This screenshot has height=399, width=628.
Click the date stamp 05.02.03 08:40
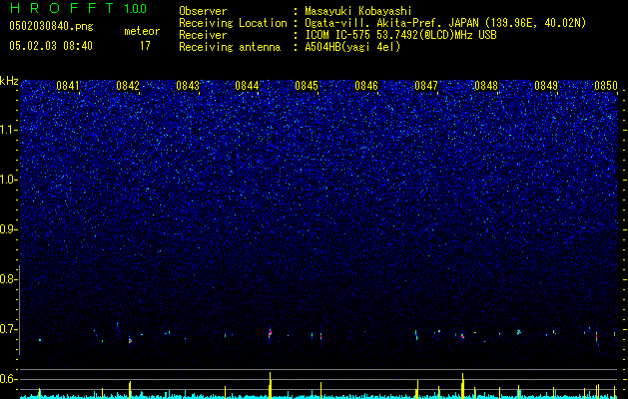(x=51, y=46)
